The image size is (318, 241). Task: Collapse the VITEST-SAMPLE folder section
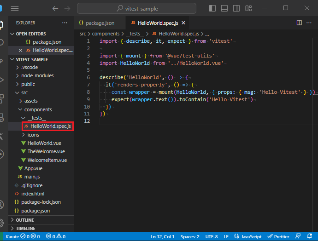(41, 59)
